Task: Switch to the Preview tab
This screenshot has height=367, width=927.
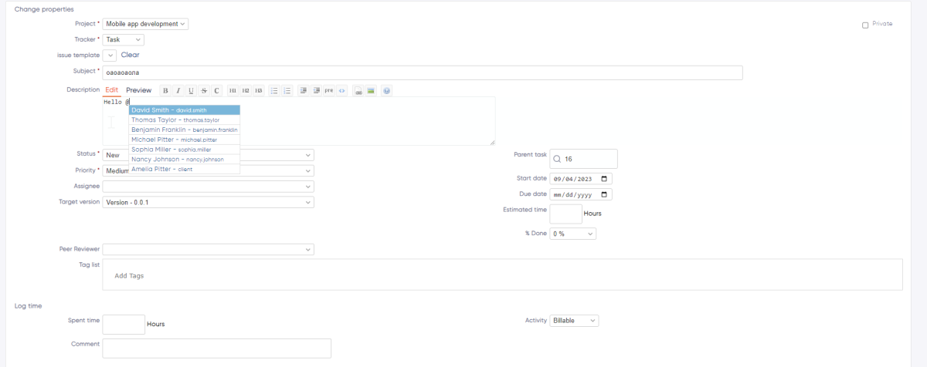Action: (x=138, y=90)
